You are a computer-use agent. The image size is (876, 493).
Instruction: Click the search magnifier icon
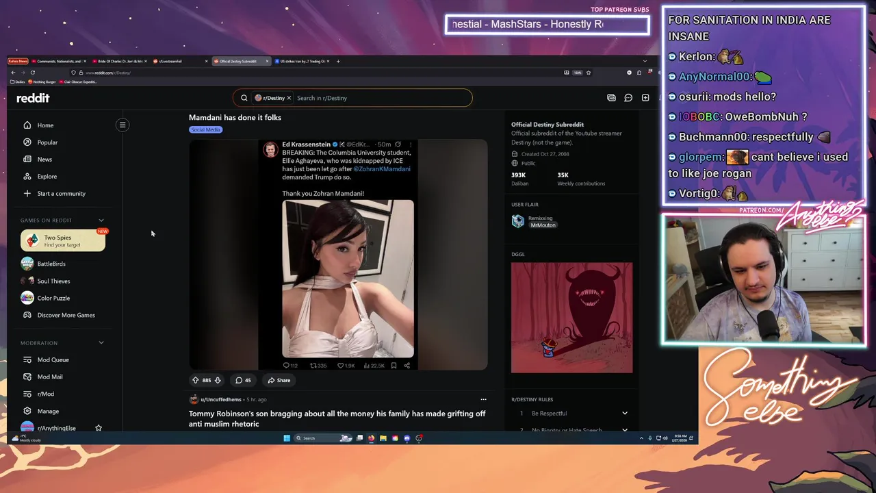click(244, 98)
